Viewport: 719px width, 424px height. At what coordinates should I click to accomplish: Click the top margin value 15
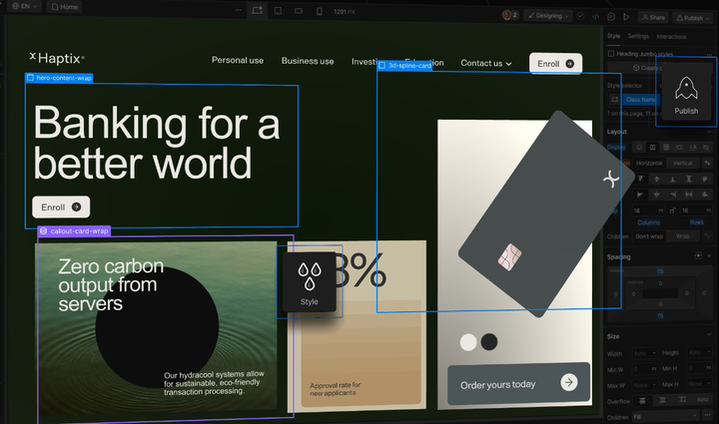(660, 271)
